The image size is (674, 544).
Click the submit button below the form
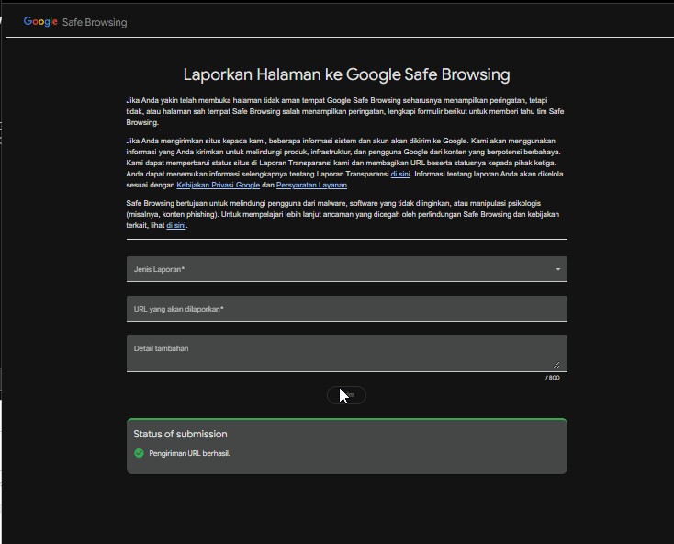tap(346, 395)
